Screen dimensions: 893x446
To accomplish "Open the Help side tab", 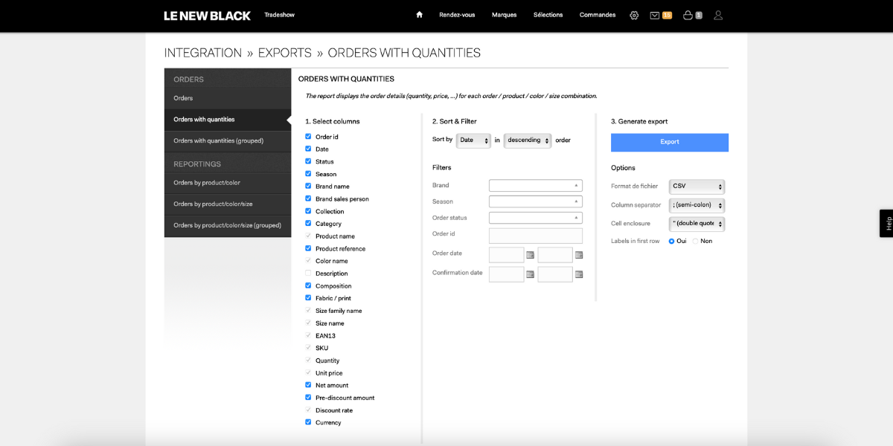I will point(886,223).
